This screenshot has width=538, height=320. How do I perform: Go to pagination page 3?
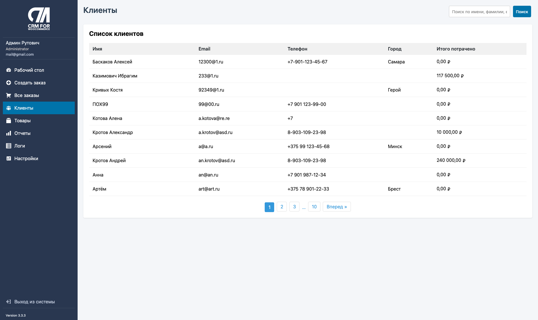294,207
